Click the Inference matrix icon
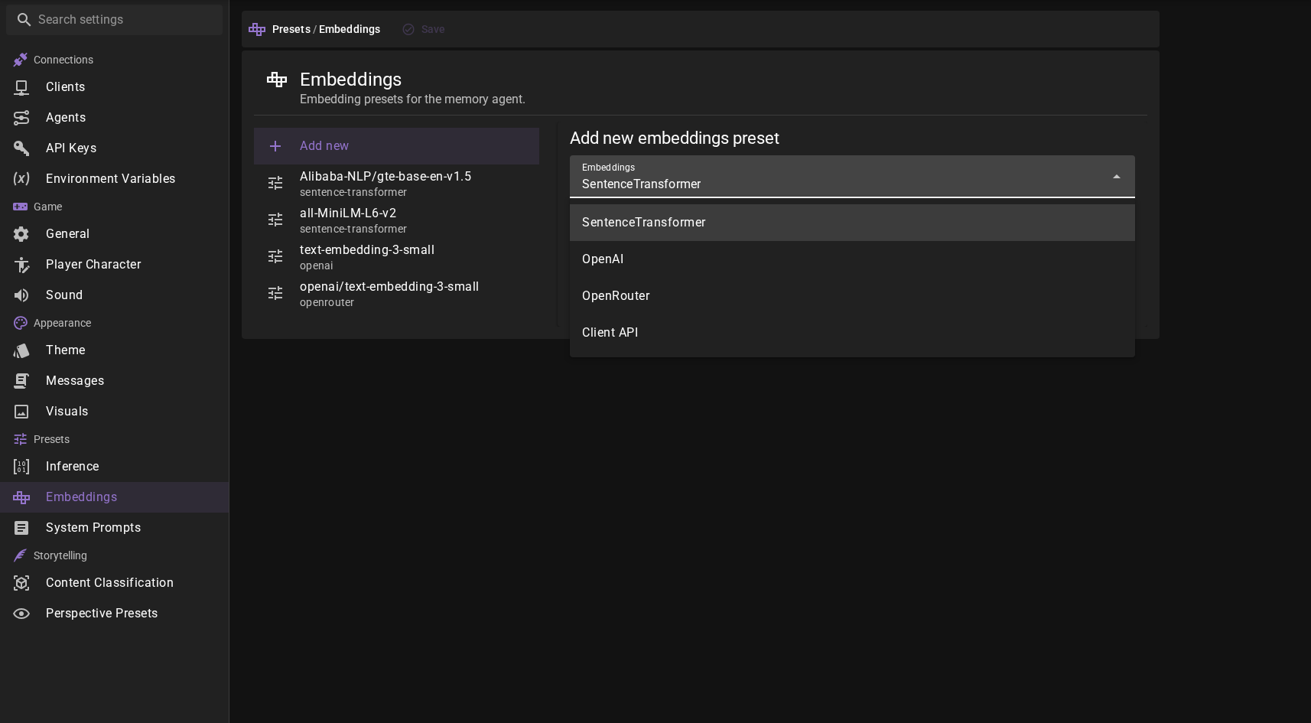This screenshot has width=1311, height=723. (x=21, y=467)
